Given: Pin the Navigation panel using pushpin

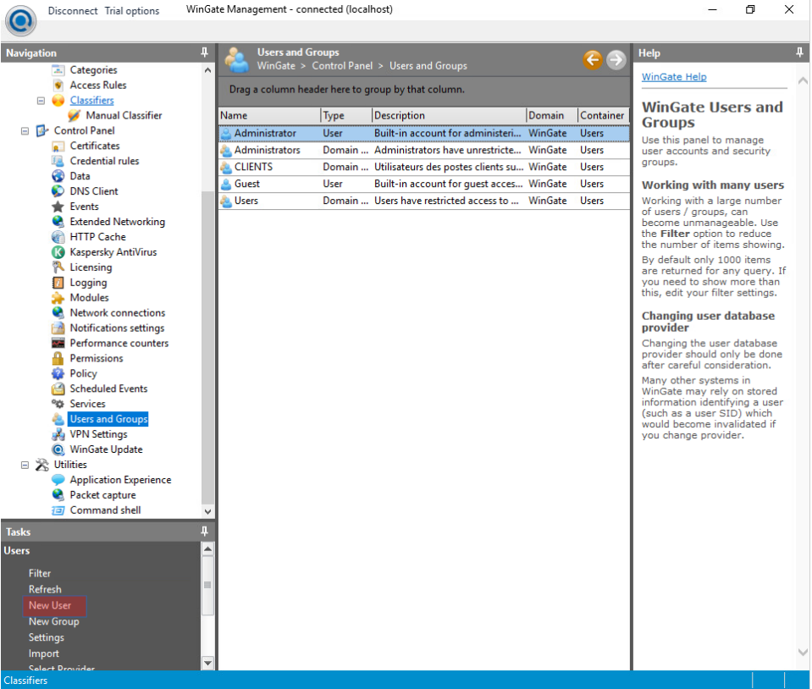Looking at the screenshot, I should click(x=204, y=52).
